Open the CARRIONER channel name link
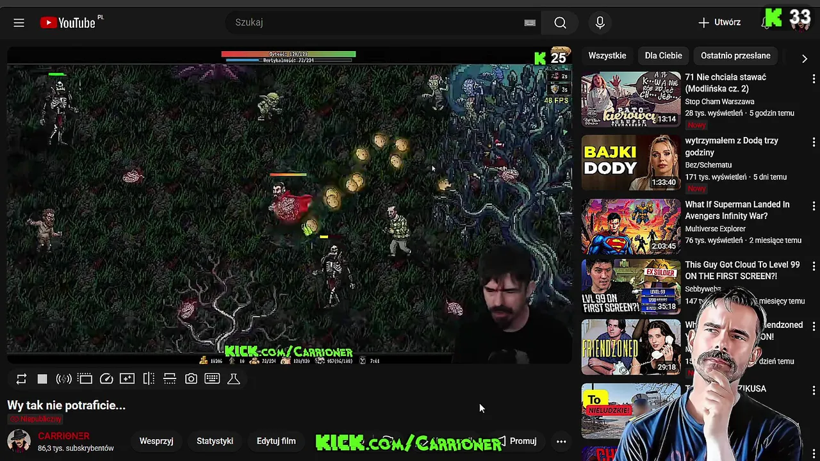Viewport: 820px width, 461px height. pyautogui.click(x=63, y=436)
